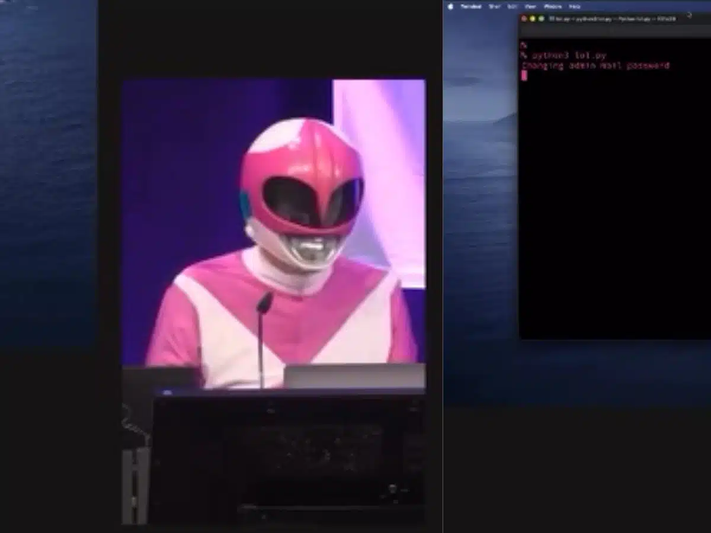Open the Edit menu
This screenshot has height=533, width=711.
click(513, 7)
